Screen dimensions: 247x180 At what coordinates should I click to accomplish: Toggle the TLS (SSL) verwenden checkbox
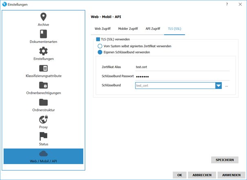pyautogui.click(x=98, y=40)
